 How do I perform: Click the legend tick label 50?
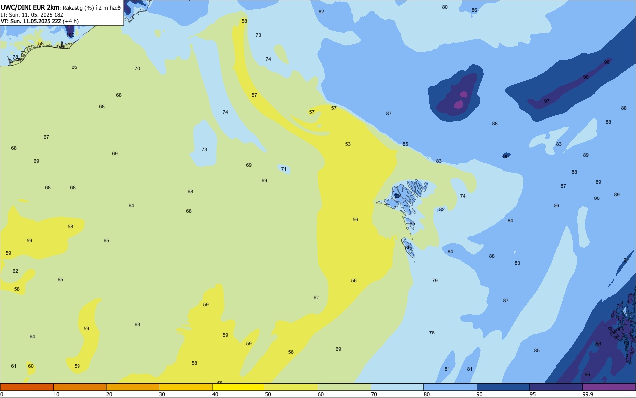pos(268,394)
